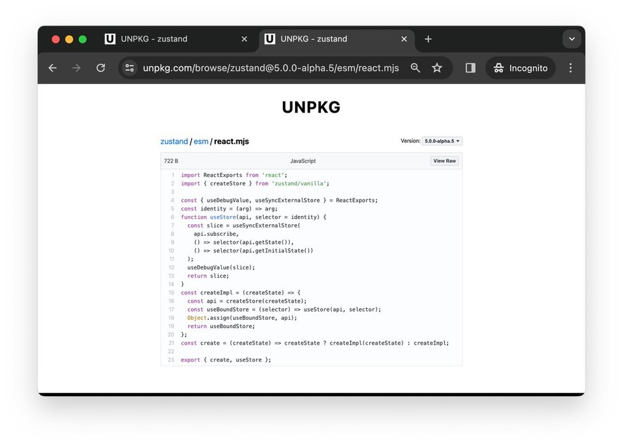Open the zustand breadcrumb link

tap(174, 141)
